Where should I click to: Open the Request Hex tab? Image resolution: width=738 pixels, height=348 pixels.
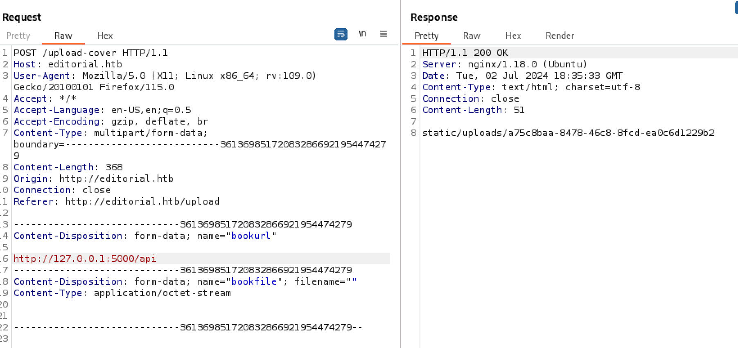click(x=105, y=36)
